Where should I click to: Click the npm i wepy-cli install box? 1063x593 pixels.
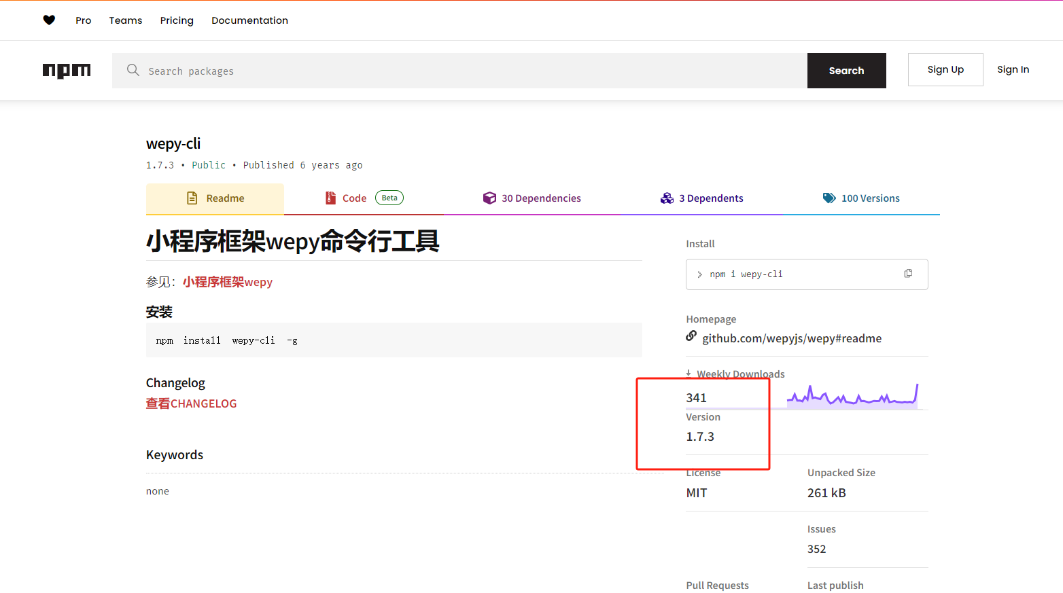click(807, 274)
